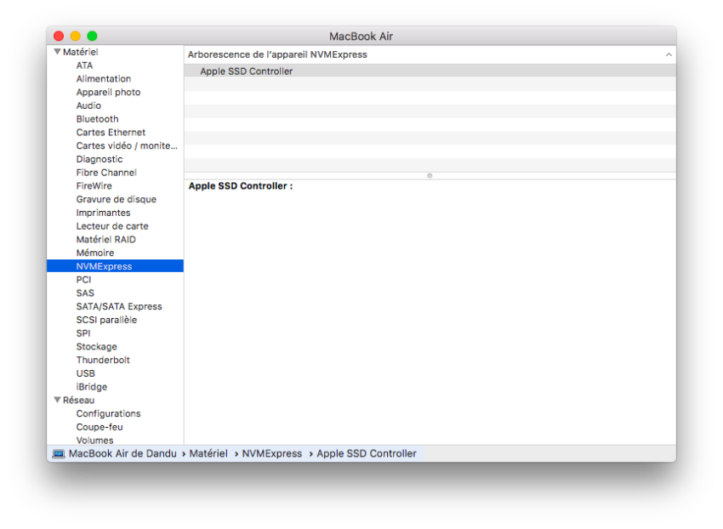Collapse the Matériel section triangle

pyautogui.click(x=57, y=52)
